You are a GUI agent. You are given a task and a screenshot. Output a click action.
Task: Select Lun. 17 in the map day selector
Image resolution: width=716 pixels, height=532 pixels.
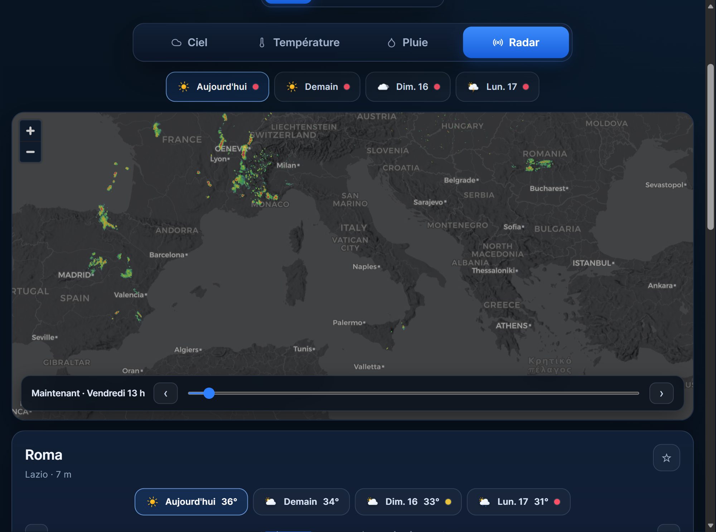coord(497,87)
